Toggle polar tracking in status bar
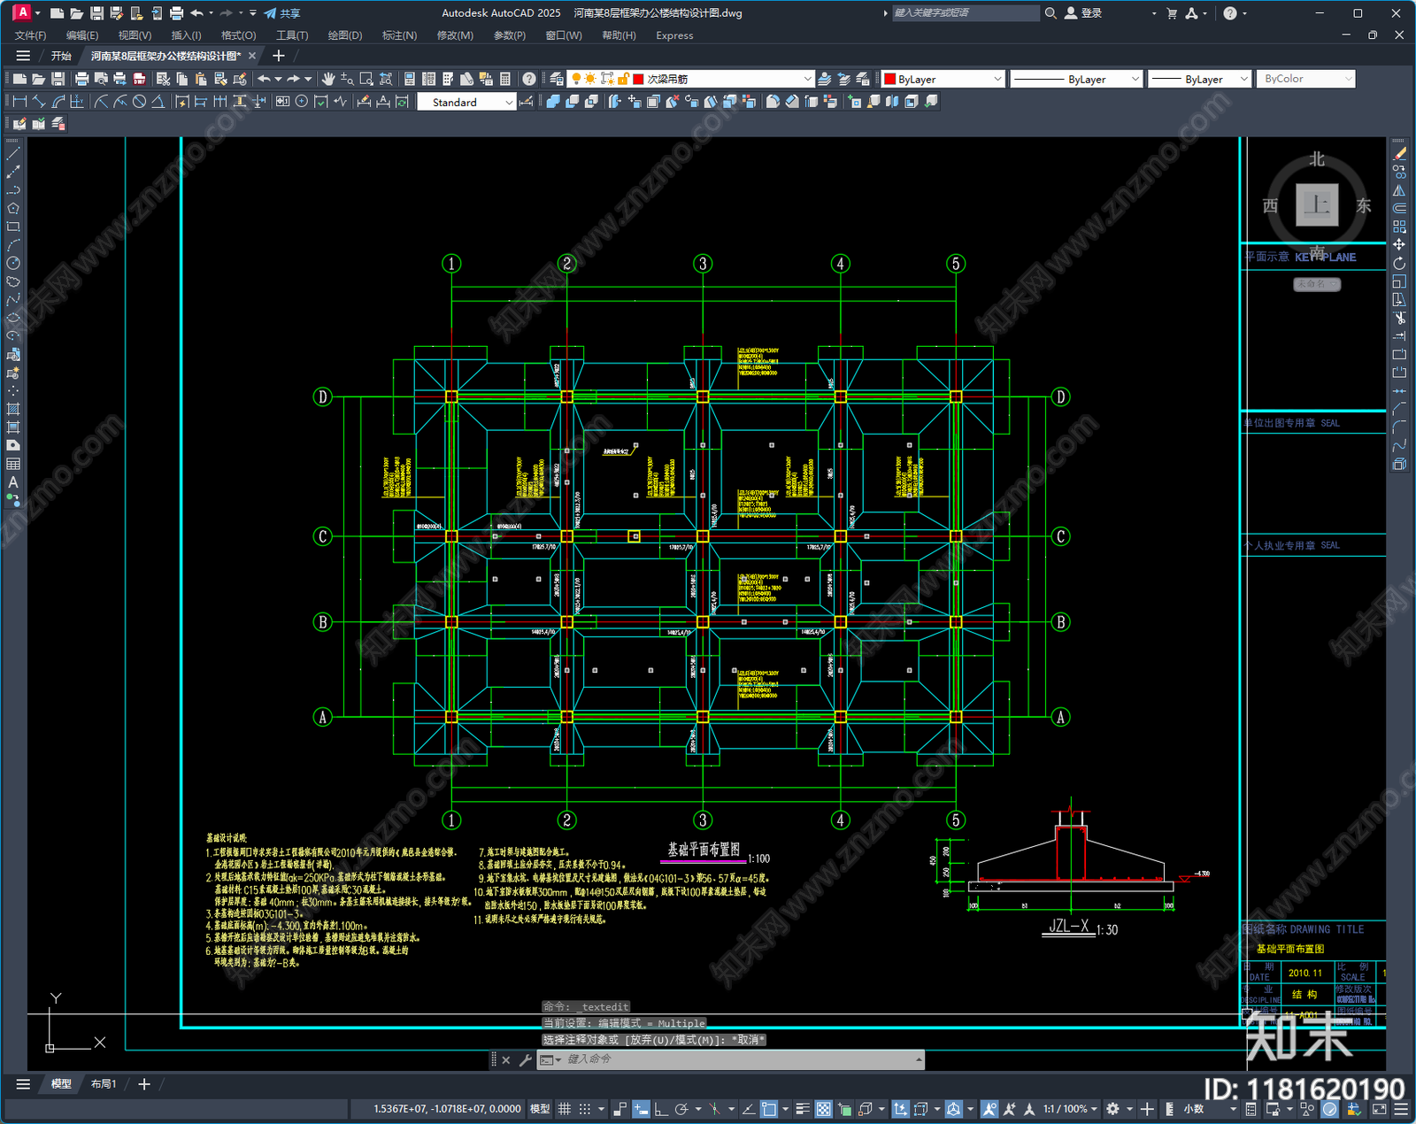The width and height of the screenshot is (1416, 1124). coord(681,1109)
